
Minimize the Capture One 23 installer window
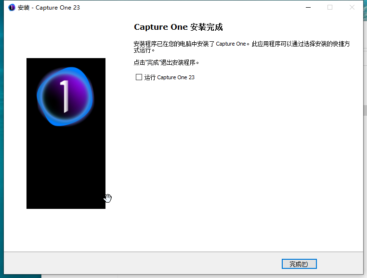click(308, 8)
